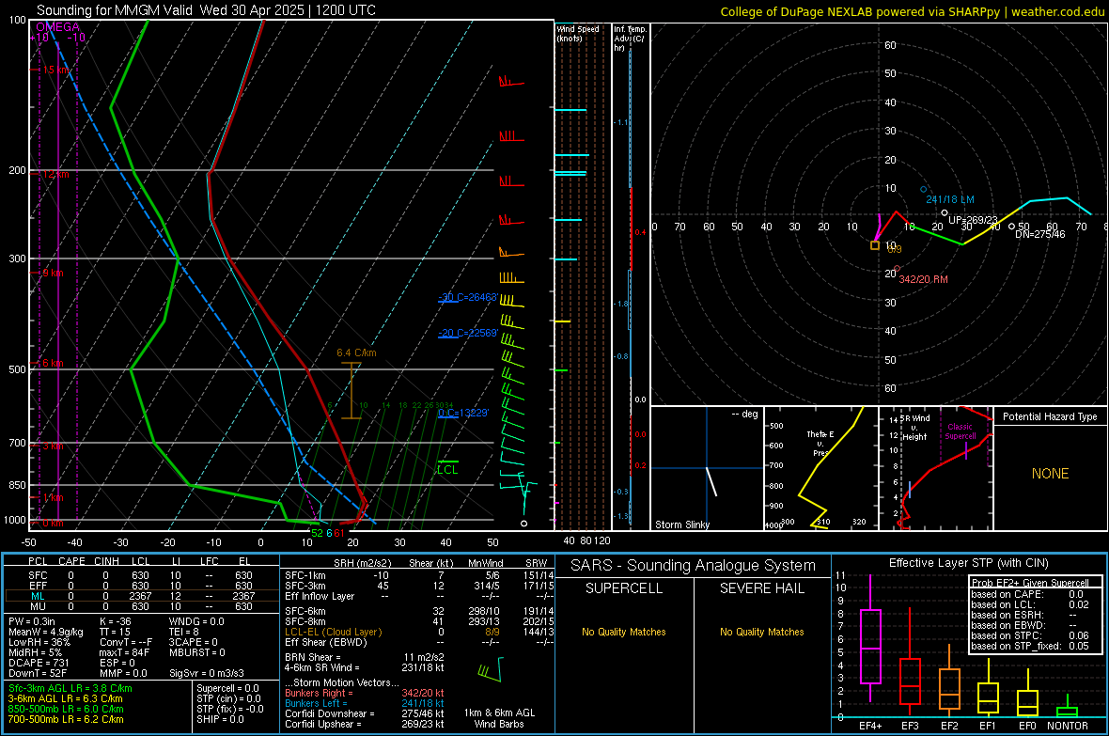1109x736 pixels.
Task: Select the LCL-EL (Cloud Layer) row
Action: (419, 632)
